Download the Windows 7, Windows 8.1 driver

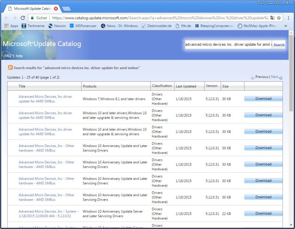[263, 98]
